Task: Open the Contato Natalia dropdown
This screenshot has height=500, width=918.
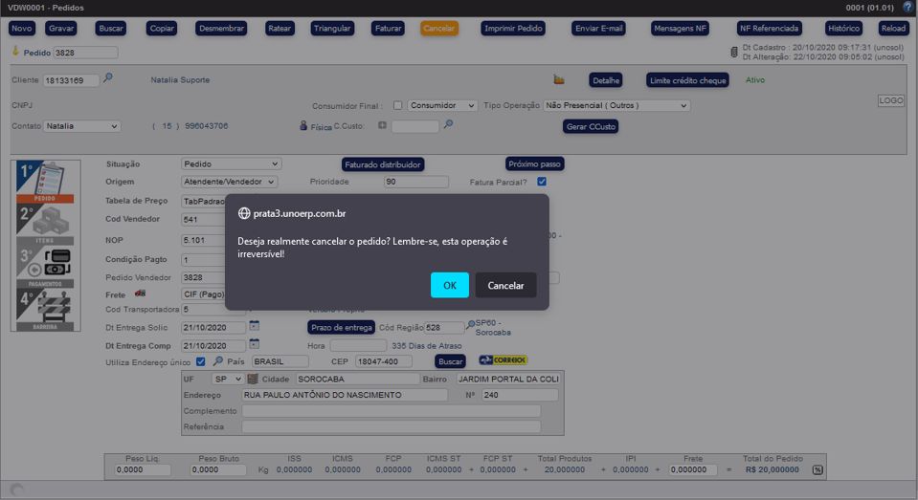Action: (81, 126)
